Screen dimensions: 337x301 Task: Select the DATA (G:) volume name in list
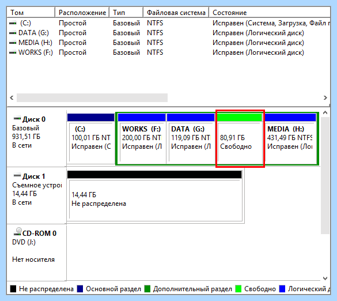tap(34, 33)
